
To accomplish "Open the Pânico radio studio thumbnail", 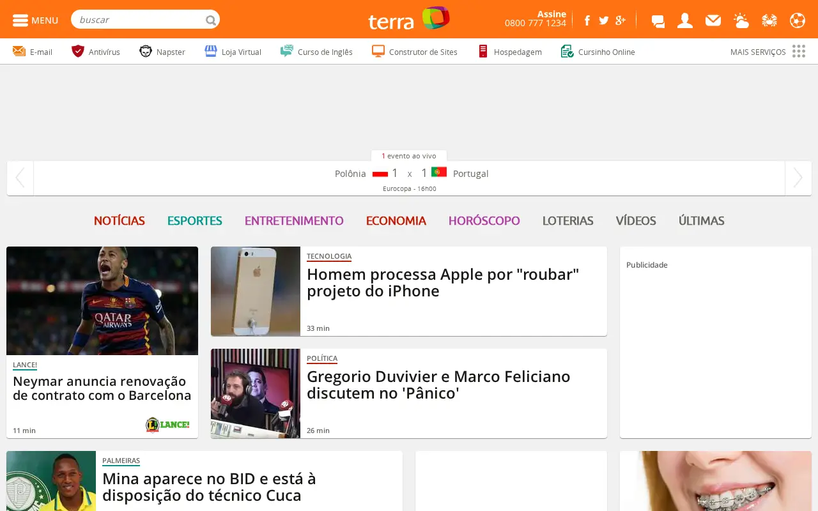I will tap(256, 393).
